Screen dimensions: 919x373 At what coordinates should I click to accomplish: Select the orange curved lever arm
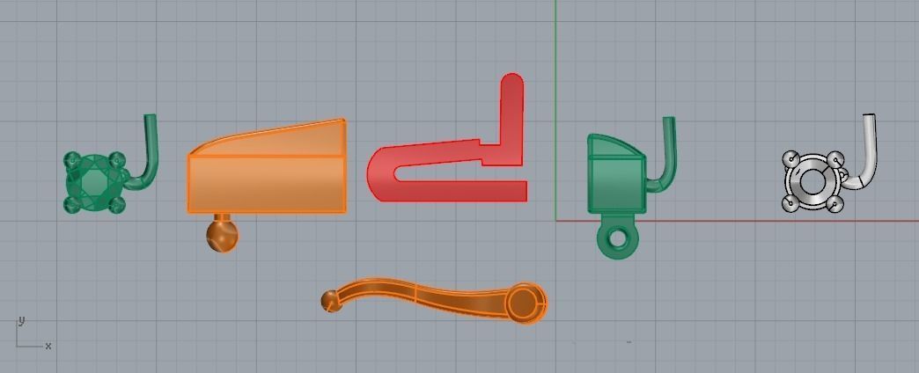434,298
